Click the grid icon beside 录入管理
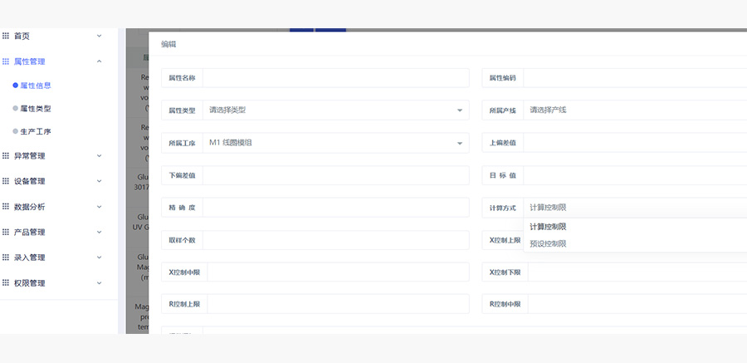This screenshot has width=747, height=363. [6, 258]
